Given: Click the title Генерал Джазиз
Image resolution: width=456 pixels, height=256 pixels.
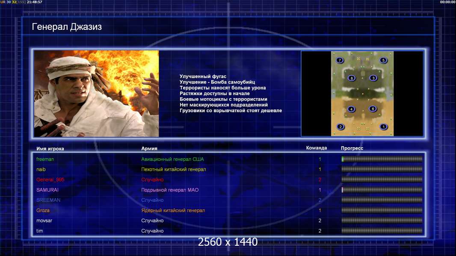Looking at the screenshot, I should click(67, 27).
